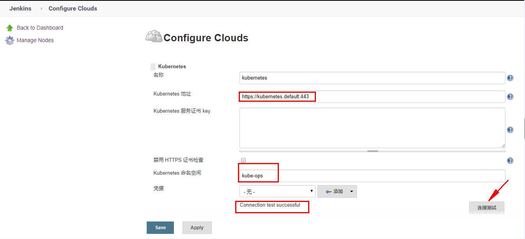This screenshot has height=239, width=525.
Task: Toggle the 禁用 HTTPS 证书检查 checkbox
Action: tap(243, 160)
